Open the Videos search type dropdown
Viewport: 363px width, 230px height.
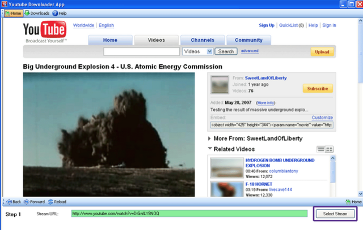point(197,51)
